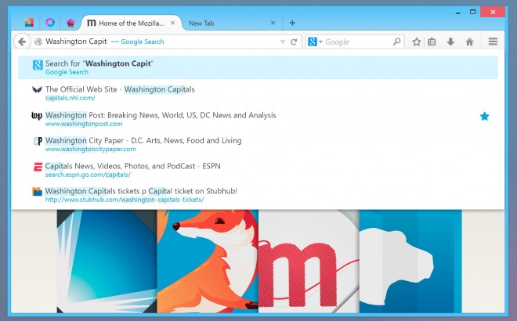Go to the Home page icon
The height and width of the screenshot is (321, 517).
click(x=469, y=41)
